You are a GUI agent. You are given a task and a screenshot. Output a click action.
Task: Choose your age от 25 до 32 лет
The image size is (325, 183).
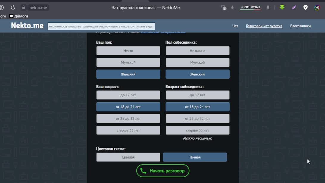(x=128, y=118)
